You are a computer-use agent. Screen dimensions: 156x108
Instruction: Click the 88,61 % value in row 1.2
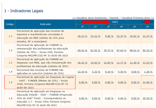[135, 51]
